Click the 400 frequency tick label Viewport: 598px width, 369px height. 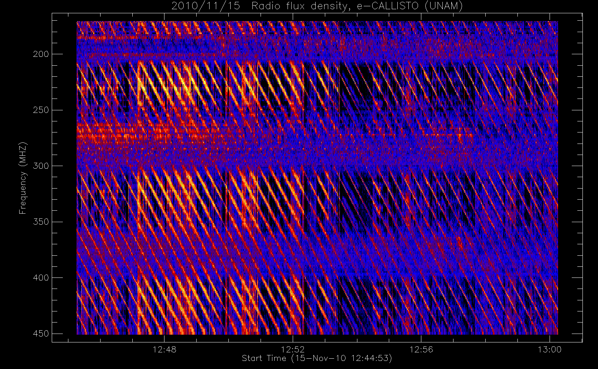(41, 277)
